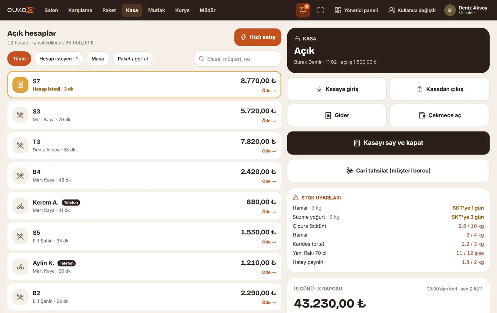Click Öde link for table S7

click(269, 90)
